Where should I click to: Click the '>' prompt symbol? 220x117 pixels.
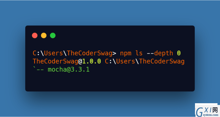tap(114, 53)
